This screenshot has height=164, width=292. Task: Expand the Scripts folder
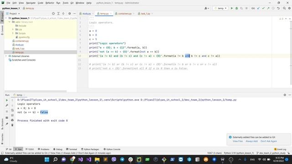13,33
